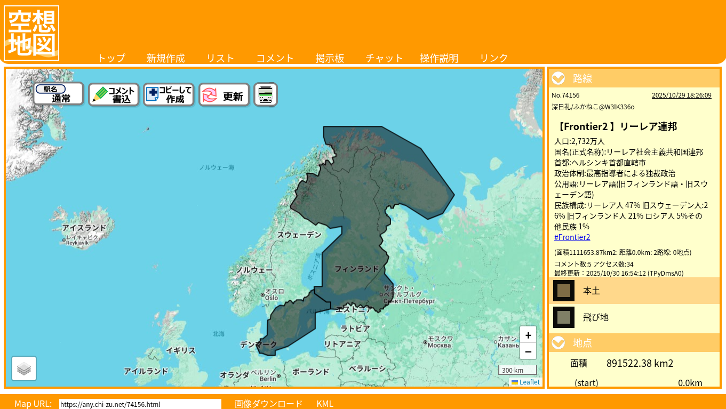Click the 画像ダウンロード link
The height and width of the screenshot is (409, 726).
coord(268,404)
